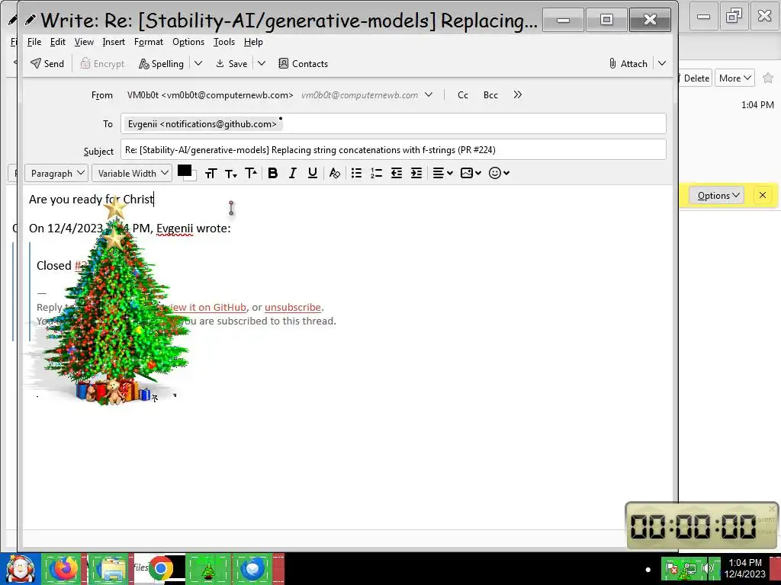This screenshot has width=781, height=585.
Task: Click the Encrypt toolbar button
Action: (x=102, y=64)
